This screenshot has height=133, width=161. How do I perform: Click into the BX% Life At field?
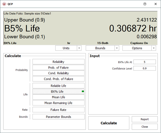(x=144, y=62)
